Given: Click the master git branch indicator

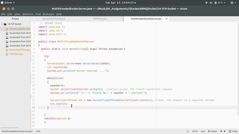Looking at the screenshot, I should coord(212,131).
